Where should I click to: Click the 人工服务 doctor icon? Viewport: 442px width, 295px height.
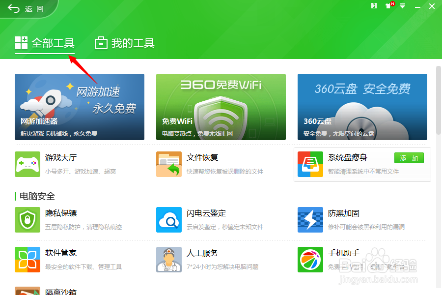pos(169,260)
